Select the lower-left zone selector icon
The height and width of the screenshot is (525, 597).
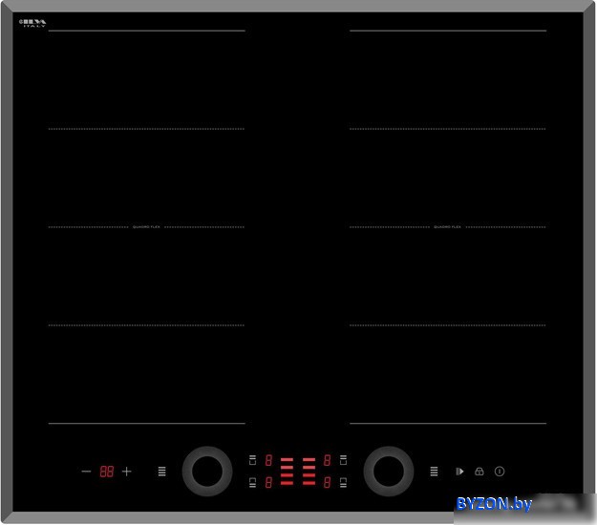253,483
